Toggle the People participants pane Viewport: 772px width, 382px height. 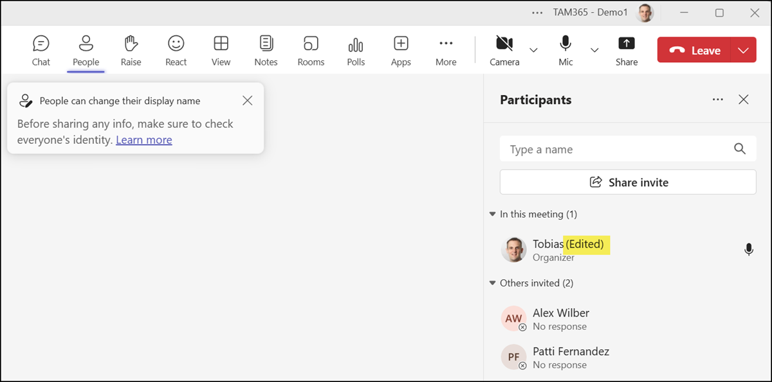click(x=86, y=51)
